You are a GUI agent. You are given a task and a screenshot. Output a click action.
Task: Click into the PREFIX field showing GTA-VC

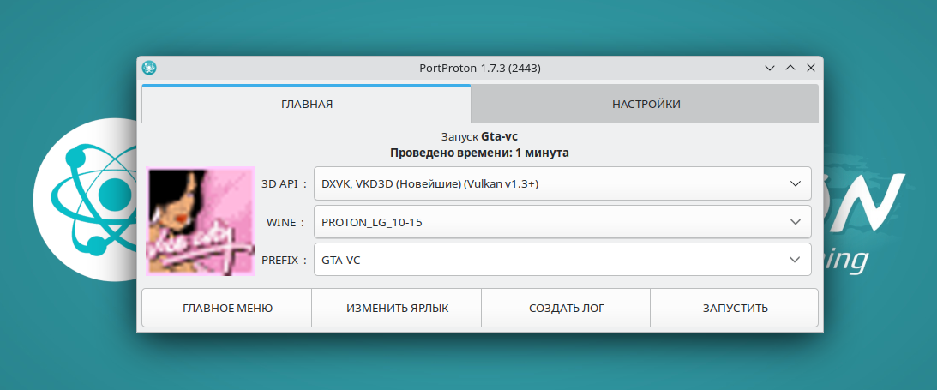tap(545, 260)
